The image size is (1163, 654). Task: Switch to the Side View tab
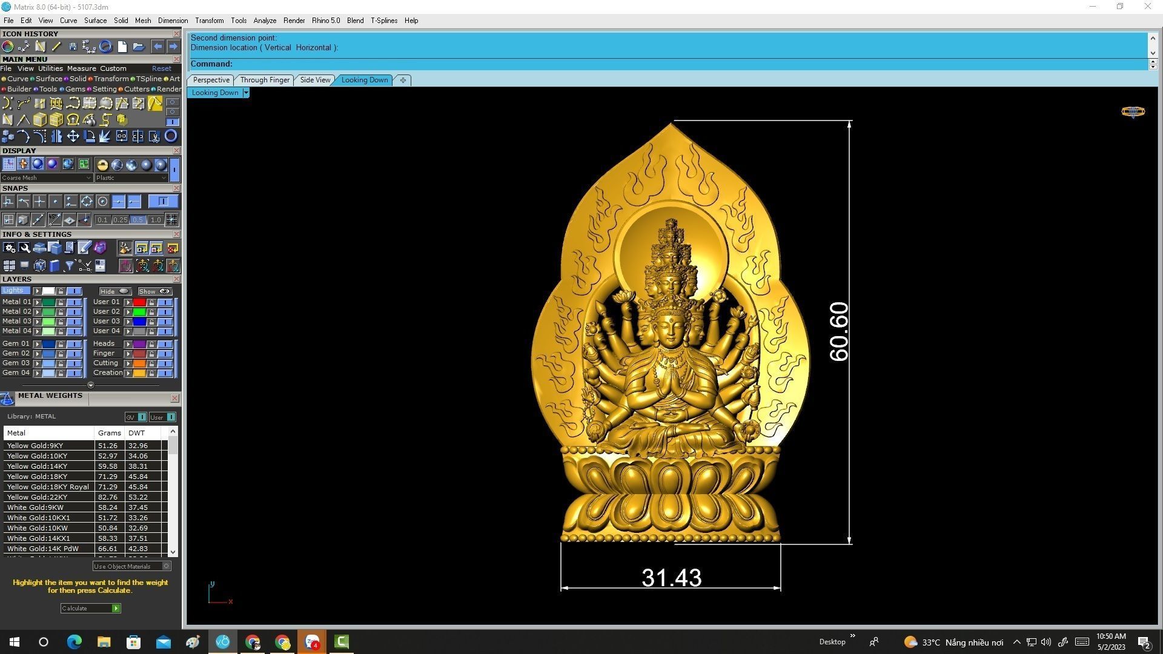click(315, 80)
